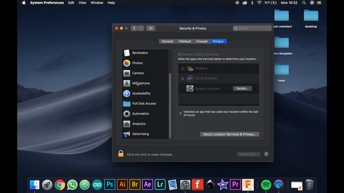The height and width of the screenshot is (193, 344).
Task: Click the System Services Details button
Action: point(242,88)
